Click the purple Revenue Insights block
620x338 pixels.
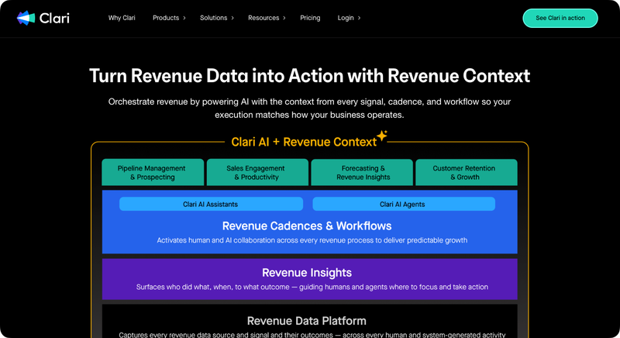[x=309, y=279]
